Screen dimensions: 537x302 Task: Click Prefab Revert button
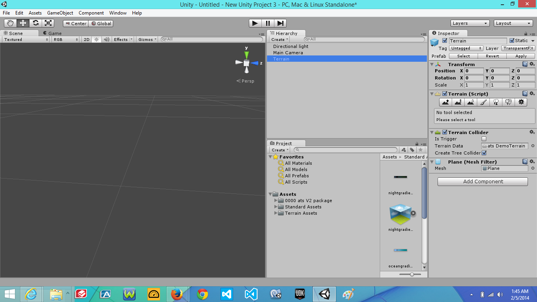[x=492, y=56]
